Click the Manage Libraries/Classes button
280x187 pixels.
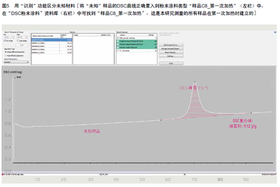coord(171,48)
